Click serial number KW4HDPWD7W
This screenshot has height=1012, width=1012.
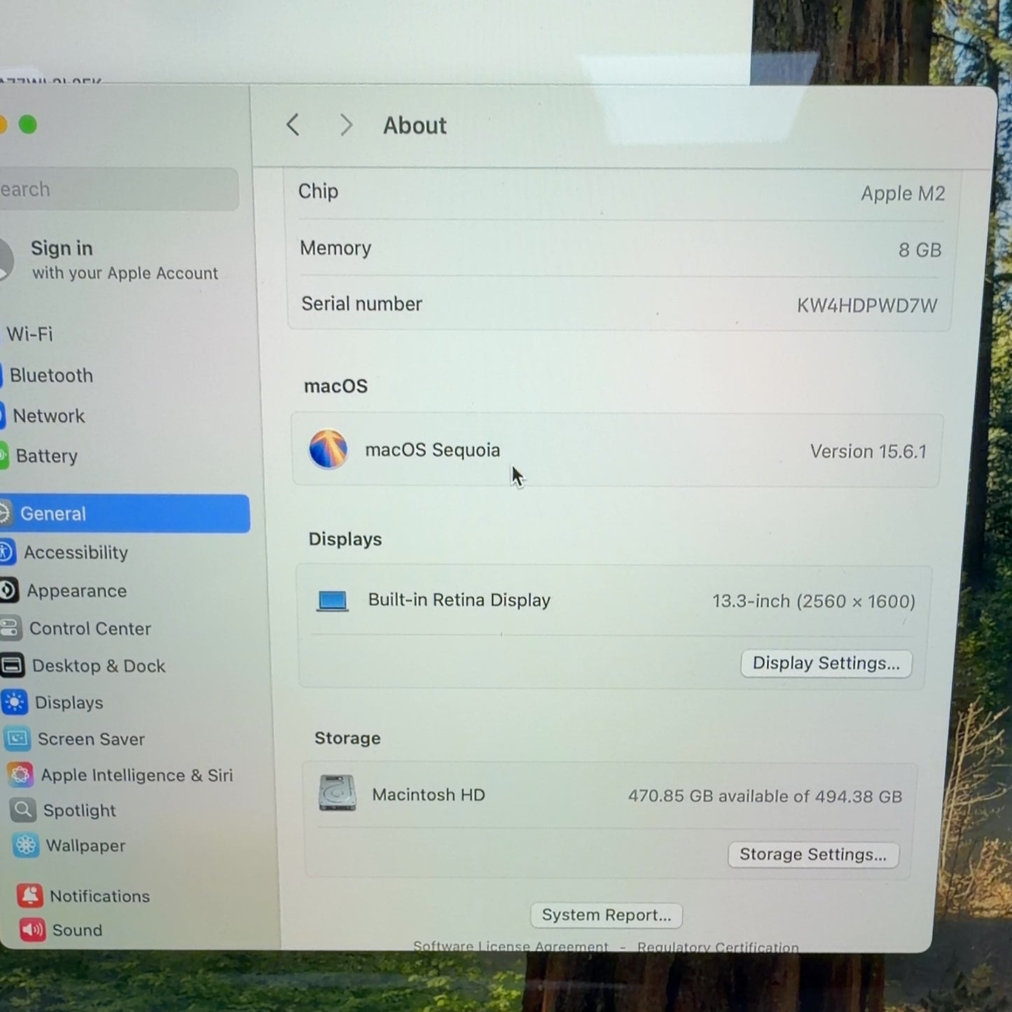866,305
